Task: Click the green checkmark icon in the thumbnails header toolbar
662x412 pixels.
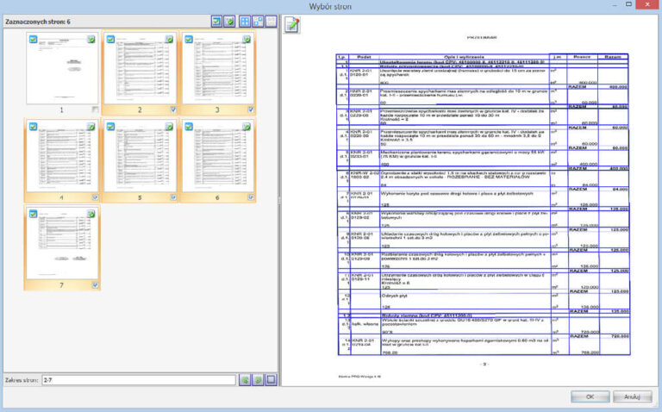Action: coord(229,21)
